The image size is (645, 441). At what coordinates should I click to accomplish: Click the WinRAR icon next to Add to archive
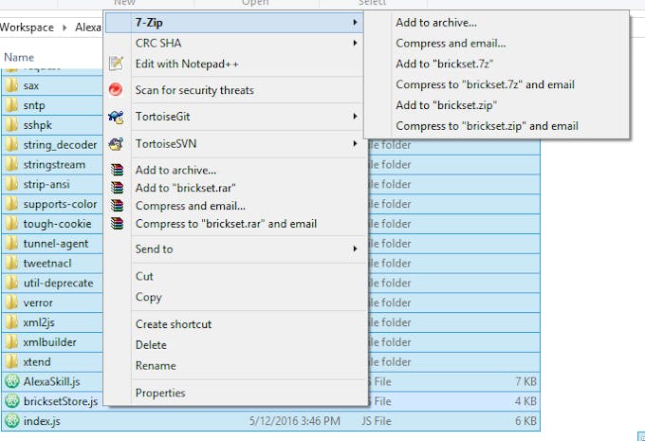pyautogui.click(x=118, y=170)
